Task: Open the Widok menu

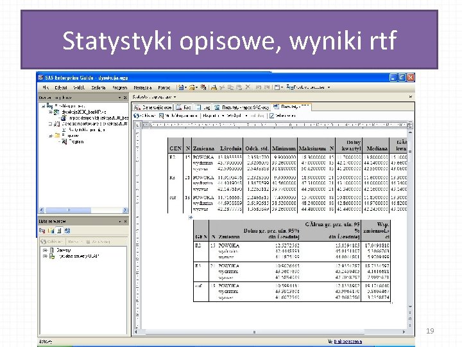Action: click(x=79, y=87)
